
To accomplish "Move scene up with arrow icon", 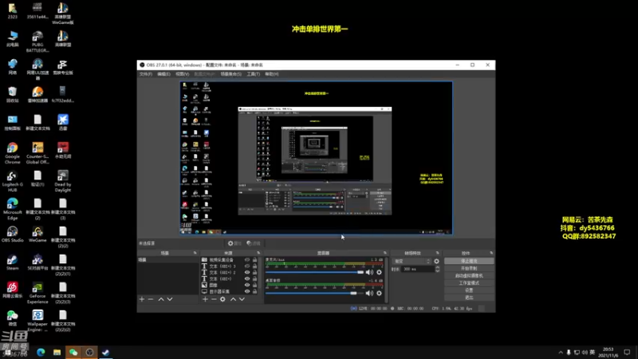I will coord(161,299).
